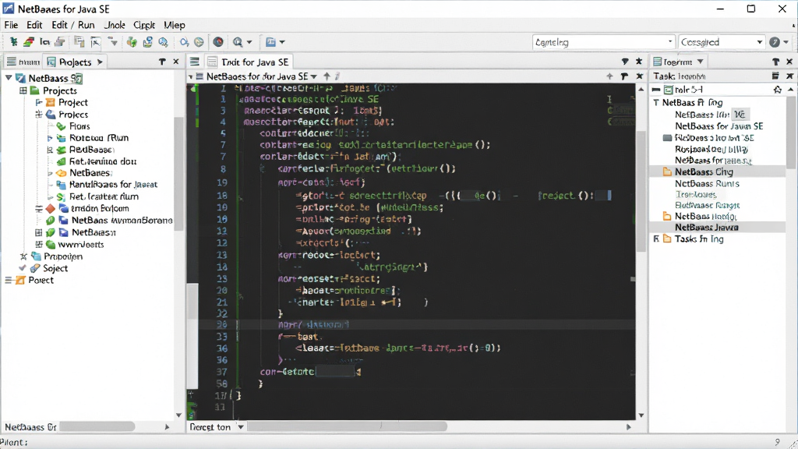Click the gray clock-like toolbar icon
Viewport: 798px width, 449px height.
click(199, 42)
